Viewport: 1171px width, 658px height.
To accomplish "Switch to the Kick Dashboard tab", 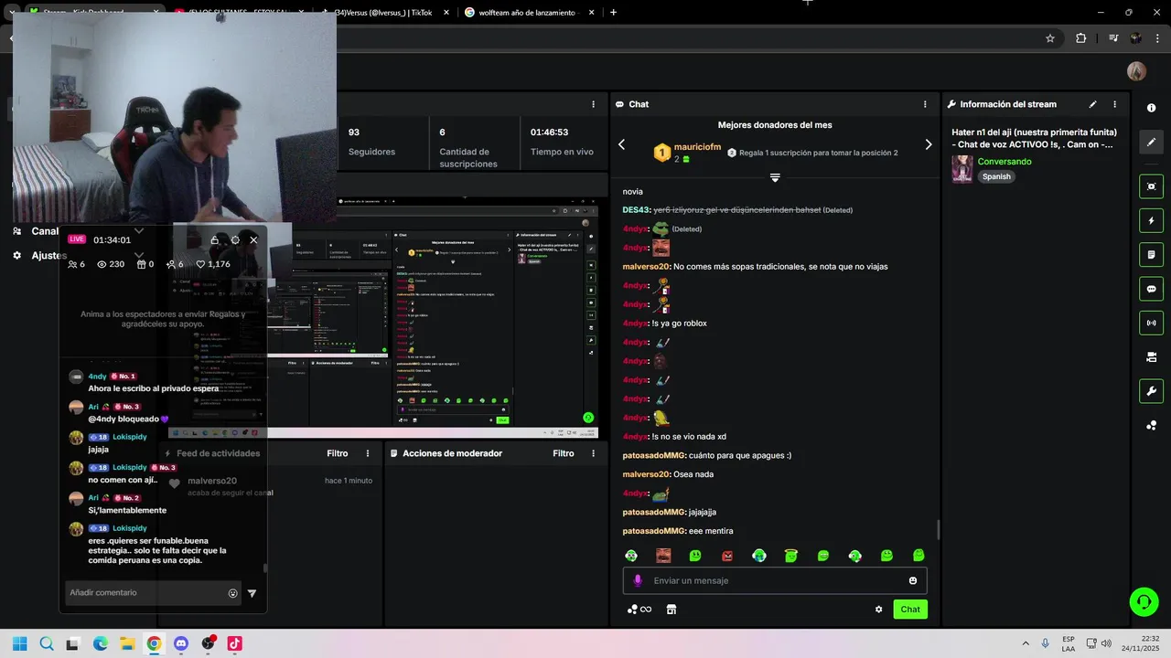I will (91, 12).
